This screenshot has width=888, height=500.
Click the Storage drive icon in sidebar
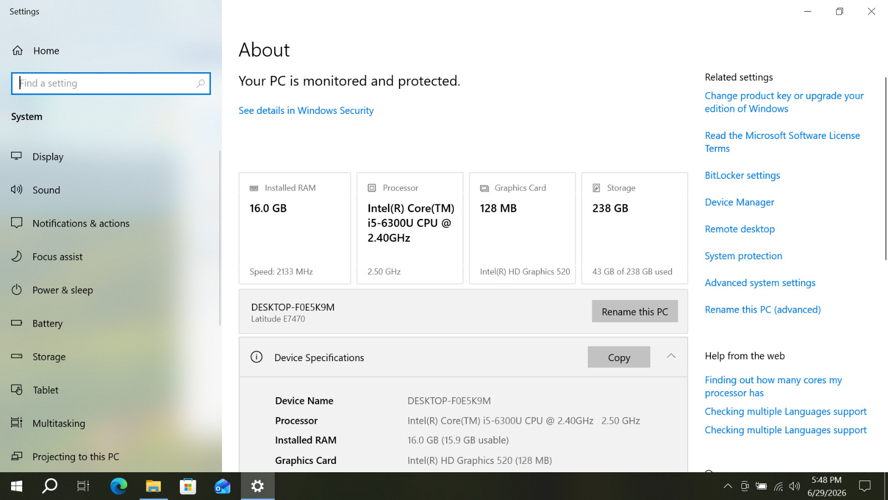point(17,356)
